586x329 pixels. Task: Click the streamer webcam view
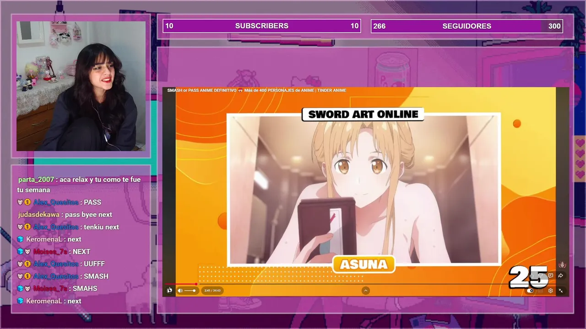pos(81,86)
